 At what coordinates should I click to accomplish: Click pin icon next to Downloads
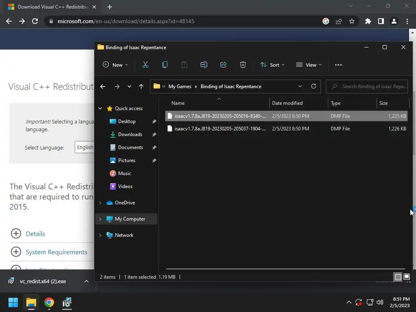click(x=154, y=134)
